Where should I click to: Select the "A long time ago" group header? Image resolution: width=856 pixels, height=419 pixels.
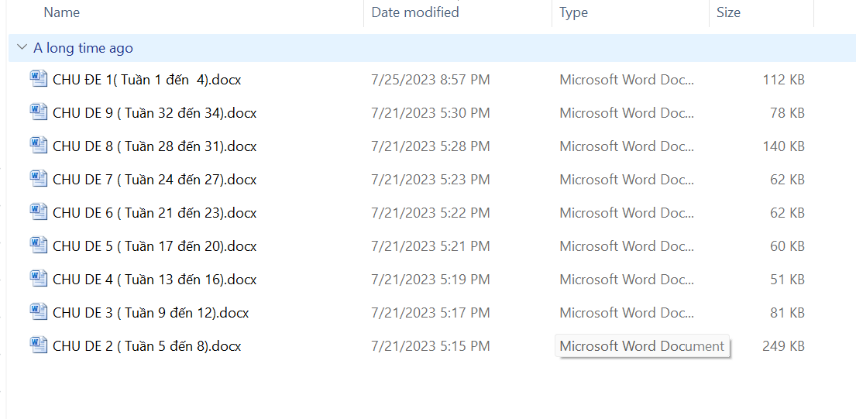pos(83,48)
